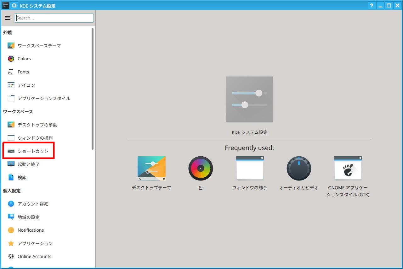
Task: Select the 地域の設定 label
Action: click(x=29, y=217)
